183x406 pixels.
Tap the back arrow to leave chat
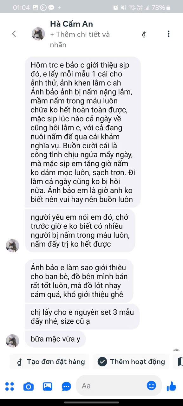point(14,34)
